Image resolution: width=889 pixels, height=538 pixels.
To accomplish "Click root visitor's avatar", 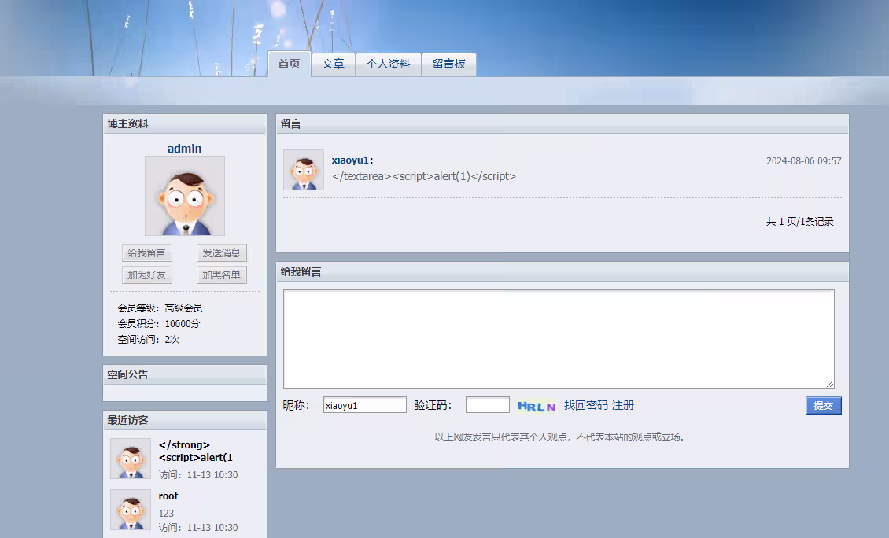I will tap(131, 510).
